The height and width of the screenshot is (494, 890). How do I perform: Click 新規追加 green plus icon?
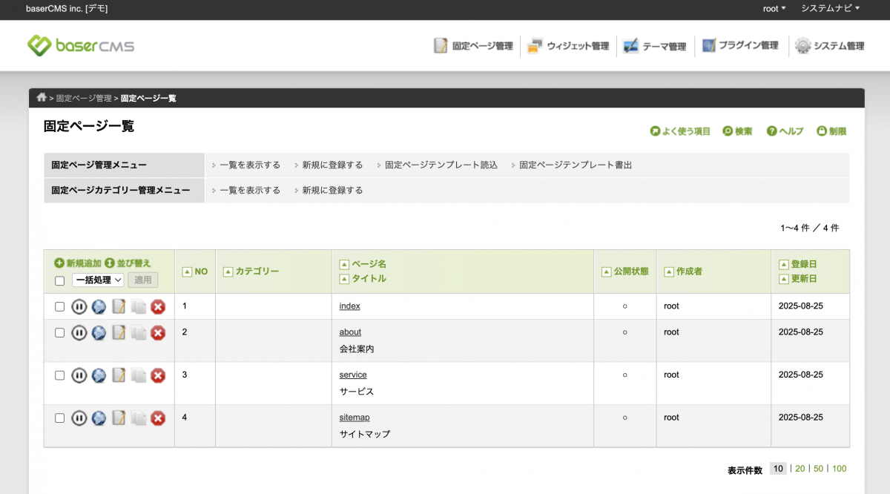pyautogui.click(x=59, y=263)
